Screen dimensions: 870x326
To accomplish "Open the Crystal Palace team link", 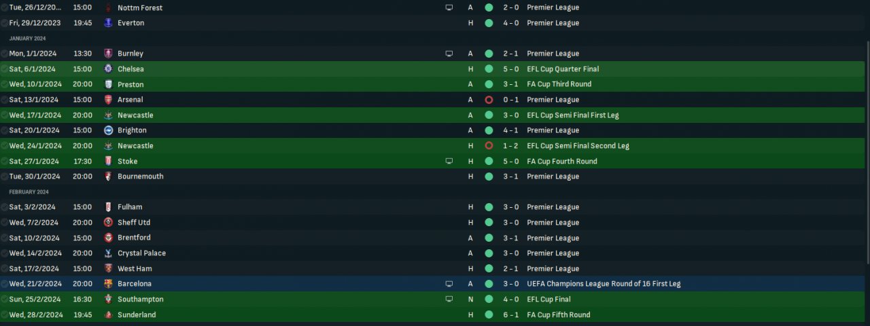I will (x=141, y=253).
